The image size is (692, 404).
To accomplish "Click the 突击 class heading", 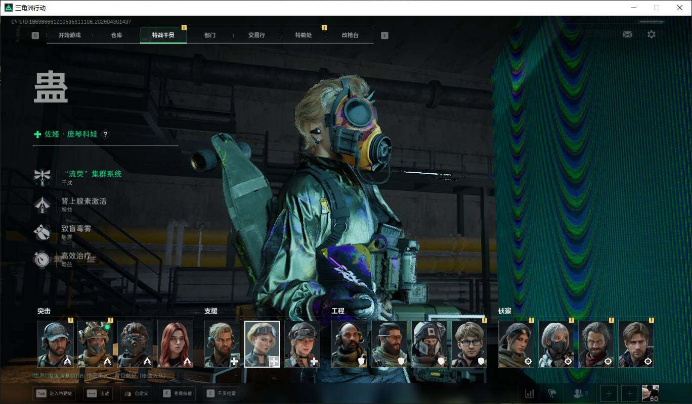I will [44, 311].
